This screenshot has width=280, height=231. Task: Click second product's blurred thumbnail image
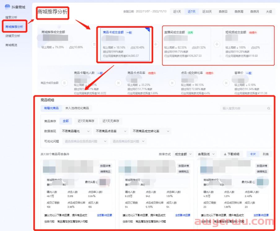pos(125,167)
